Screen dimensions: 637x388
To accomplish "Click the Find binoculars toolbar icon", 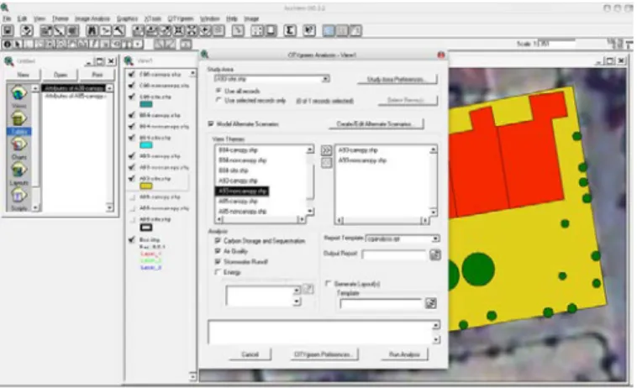I will point(92,30).
